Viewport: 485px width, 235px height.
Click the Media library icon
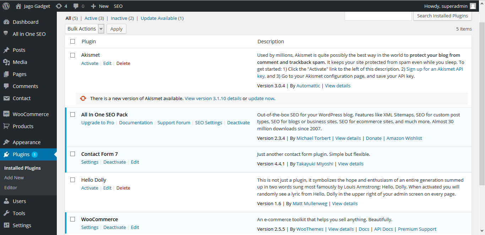pyautogui.click(x=6, y=62)
